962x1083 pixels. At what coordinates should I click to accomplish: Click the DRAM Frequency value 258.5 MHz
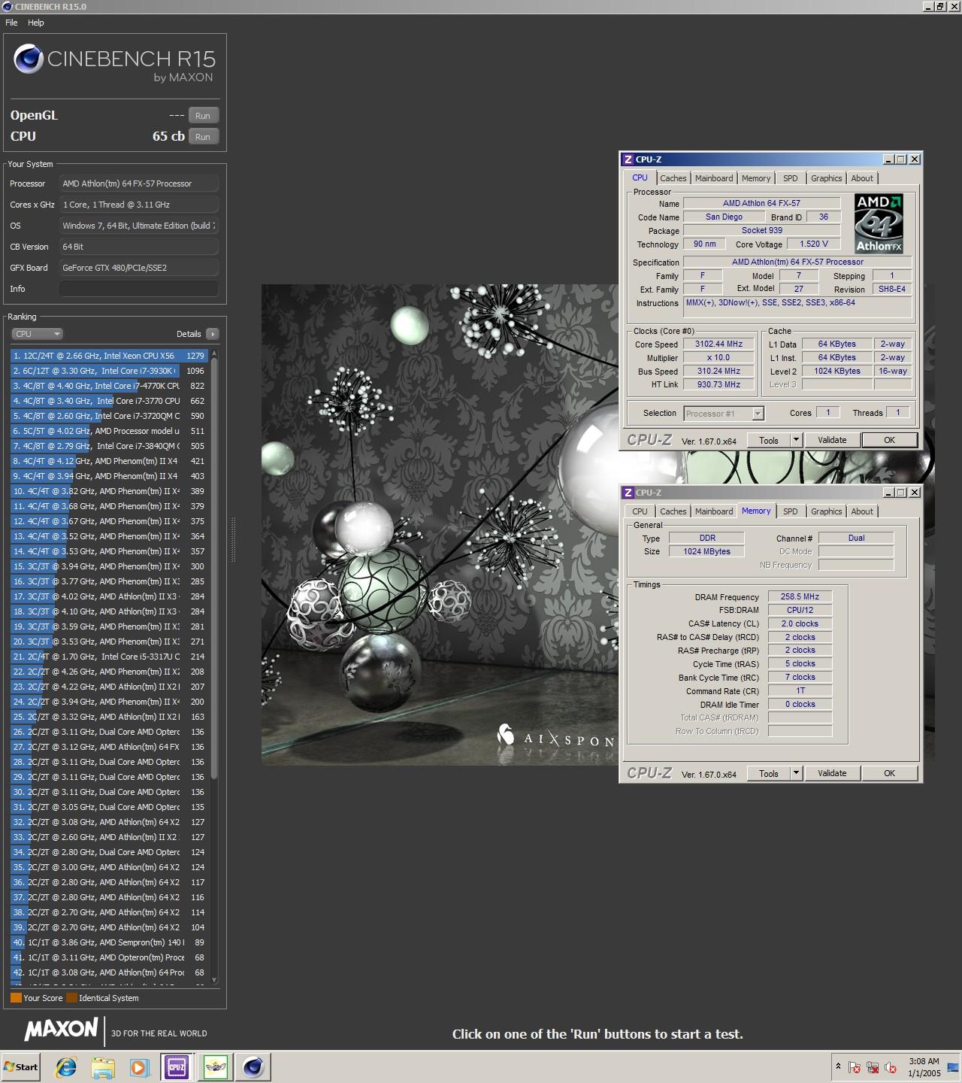coord(800,597)
